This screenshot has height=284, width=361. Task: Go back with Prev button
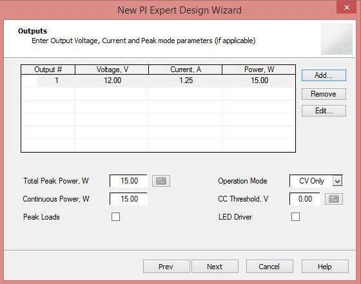pos(166,267)
